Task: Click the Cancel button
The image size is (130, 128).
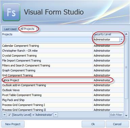Action: [117, 124]
